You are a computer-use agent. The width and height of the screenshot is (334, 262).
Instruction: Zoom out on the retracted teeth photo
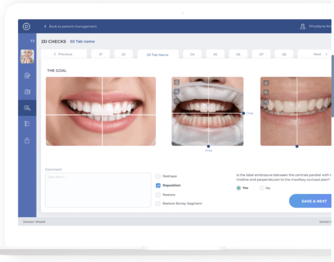pos(177,101)
